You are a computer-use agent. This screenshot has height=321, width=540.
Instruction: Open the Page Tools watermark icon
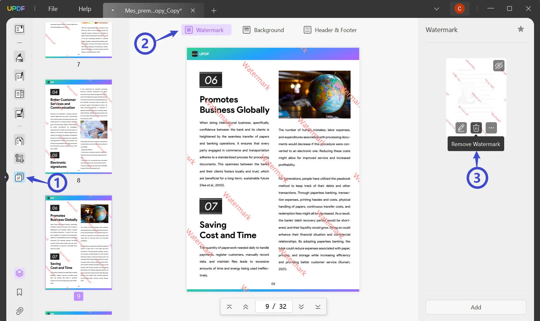point(19,177)
